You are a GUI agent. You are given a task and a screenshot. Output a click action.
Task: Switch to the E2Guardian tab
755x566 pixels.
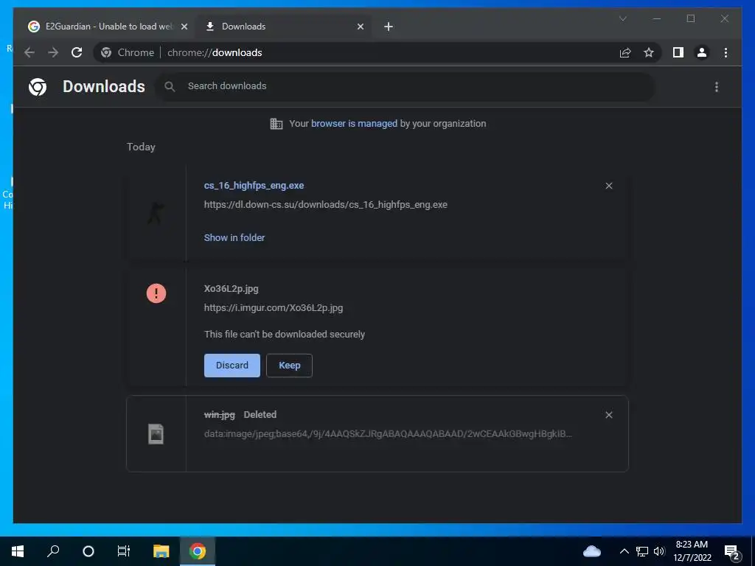coord(108,27)
